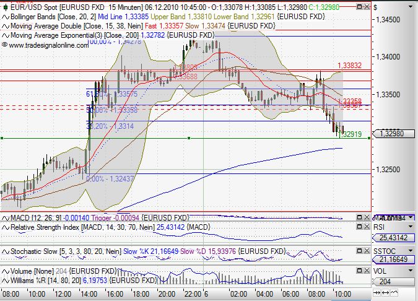Click the 0,00% - 1,32437 Fibonacci label
Image resolution: width=418 pixels, height=301 pixels.
coord(110,178)
